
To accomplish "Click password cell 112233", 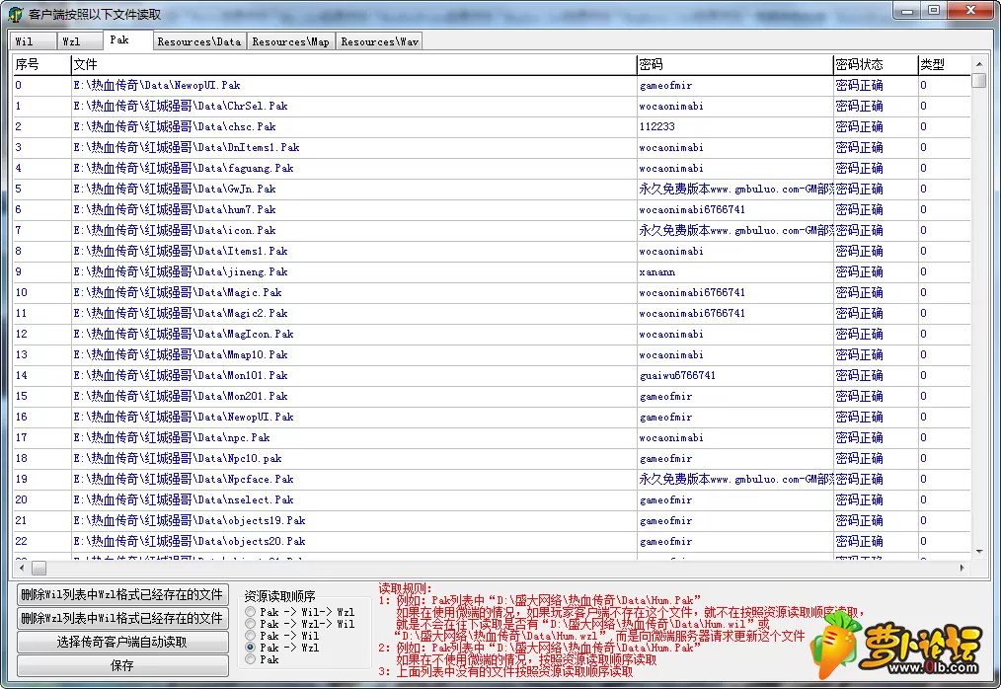I will click(734, 126).
